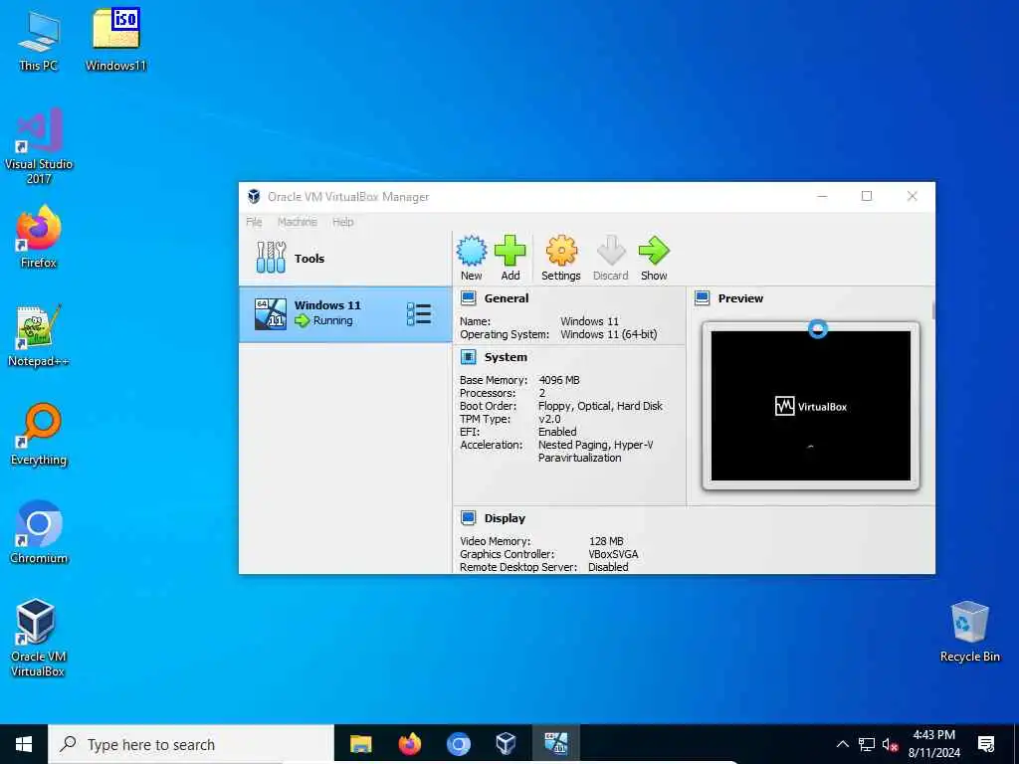The height and width of the screenshot is (764, 1019).
Task: Click the VBoxSVGA graphics controller value
Action: 613,554
